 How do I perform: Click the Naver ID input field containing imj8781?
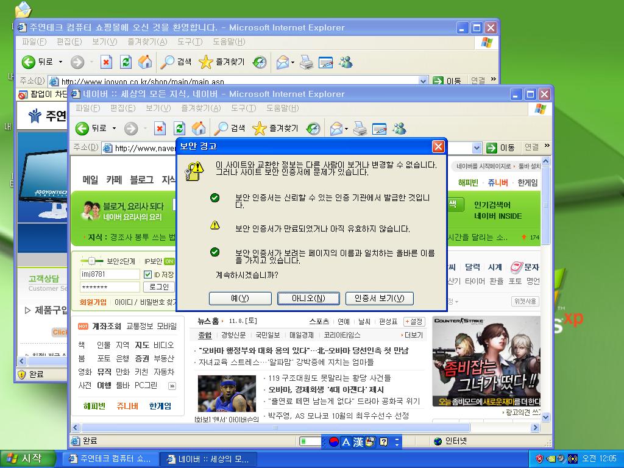click(110, 274)
